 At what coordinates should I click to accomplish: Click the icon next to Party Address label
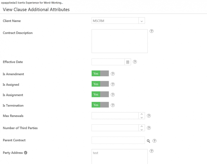coord(26,153)
